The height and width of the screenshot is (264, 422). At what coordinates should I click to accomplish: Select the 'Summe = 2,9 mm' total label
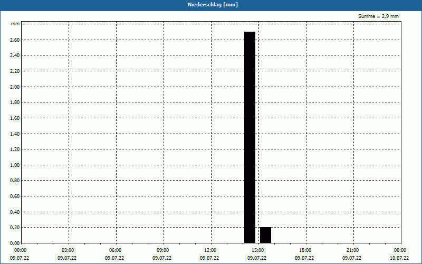point(378,16)
